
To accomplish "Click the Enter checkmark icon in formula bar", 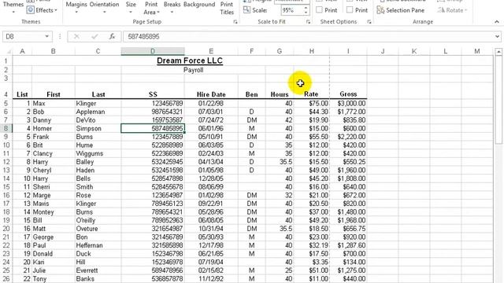I will [x=94, y=37].
